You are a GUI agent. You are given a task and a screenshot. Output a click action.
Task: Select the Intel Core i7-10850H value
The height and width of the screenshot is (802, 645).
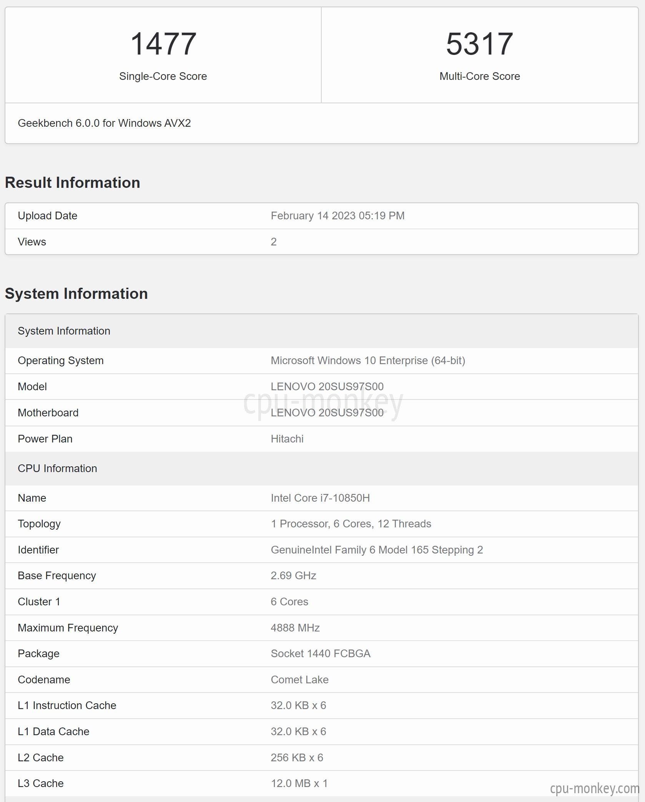320,498
